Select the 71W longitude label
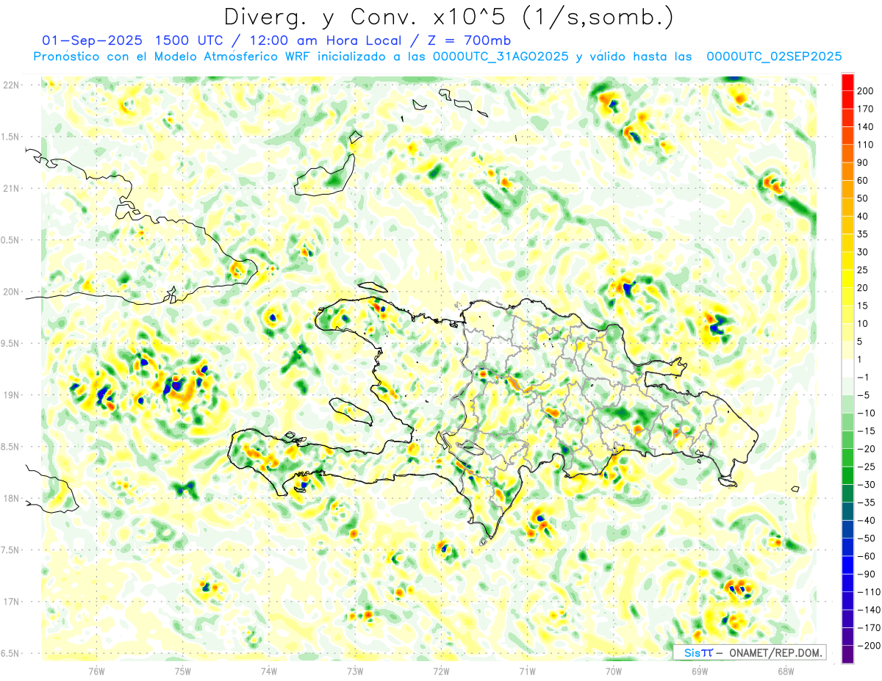The height and width of the screenshot is (681, 882). pos(527,671)
